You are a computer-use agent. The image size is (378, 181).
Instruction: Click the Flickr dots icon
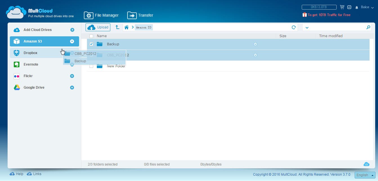(17, 76)
